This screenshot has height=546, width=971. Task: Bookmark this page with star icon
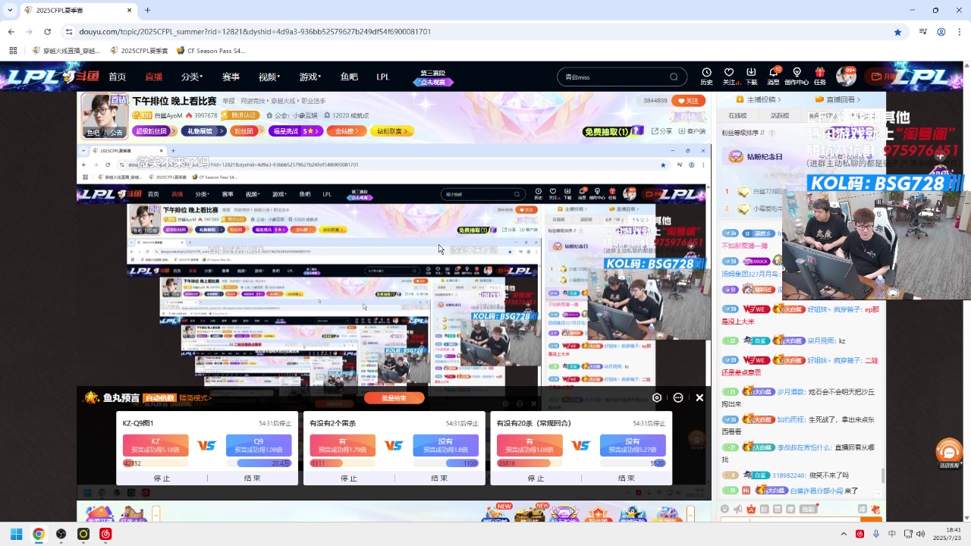(897, 32)
